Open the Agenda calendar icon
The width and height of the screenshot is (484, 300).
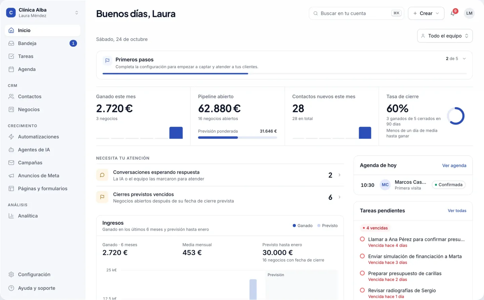tap(11, 69)
